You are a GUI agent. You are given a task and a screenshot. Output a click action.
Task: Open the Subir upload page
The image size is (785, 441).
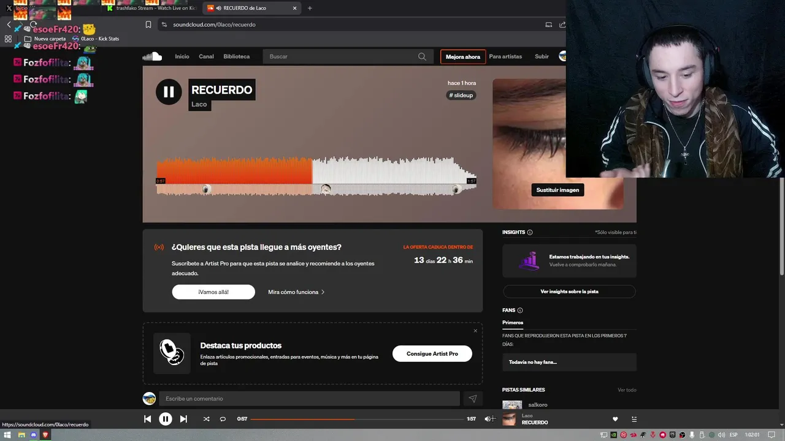tap(542, 56)
